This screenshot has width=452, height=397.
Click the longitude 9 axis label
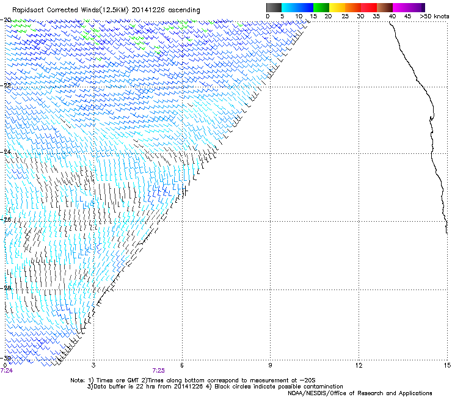[270, 365]
